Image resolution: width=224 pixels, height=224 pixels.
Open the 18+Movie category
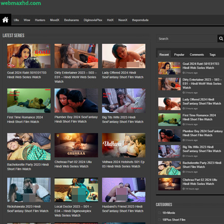(168, 213)
